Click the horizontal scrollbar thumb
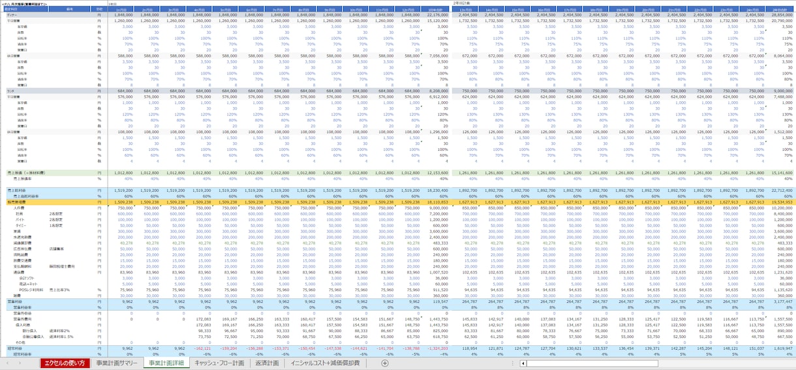Viewport: 796px width, 370px height. (592, 363)
